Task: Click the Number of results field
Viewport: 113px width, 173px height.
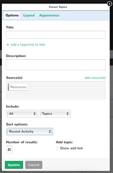Action: click(x=9, y=150)
